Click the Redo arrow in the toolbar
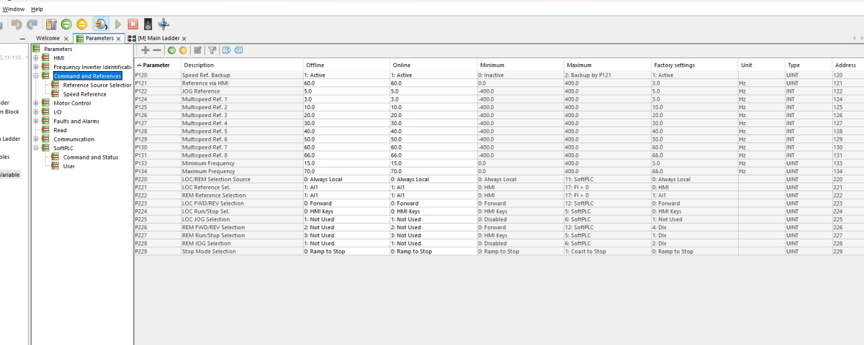Image resolution: width=864 pixels, height=345 pixels. 32,24
